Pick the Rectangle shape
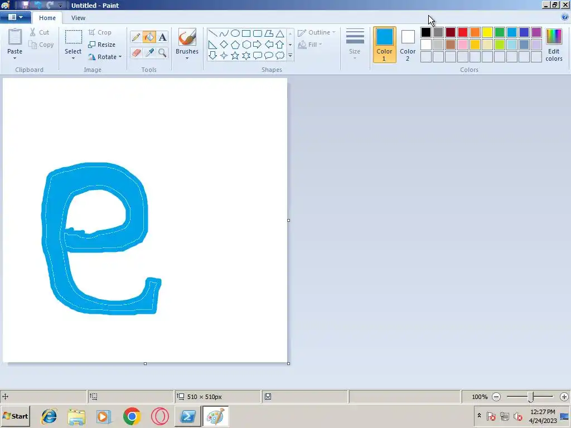Viewport: 571px width, 428px height. point(246,33)
